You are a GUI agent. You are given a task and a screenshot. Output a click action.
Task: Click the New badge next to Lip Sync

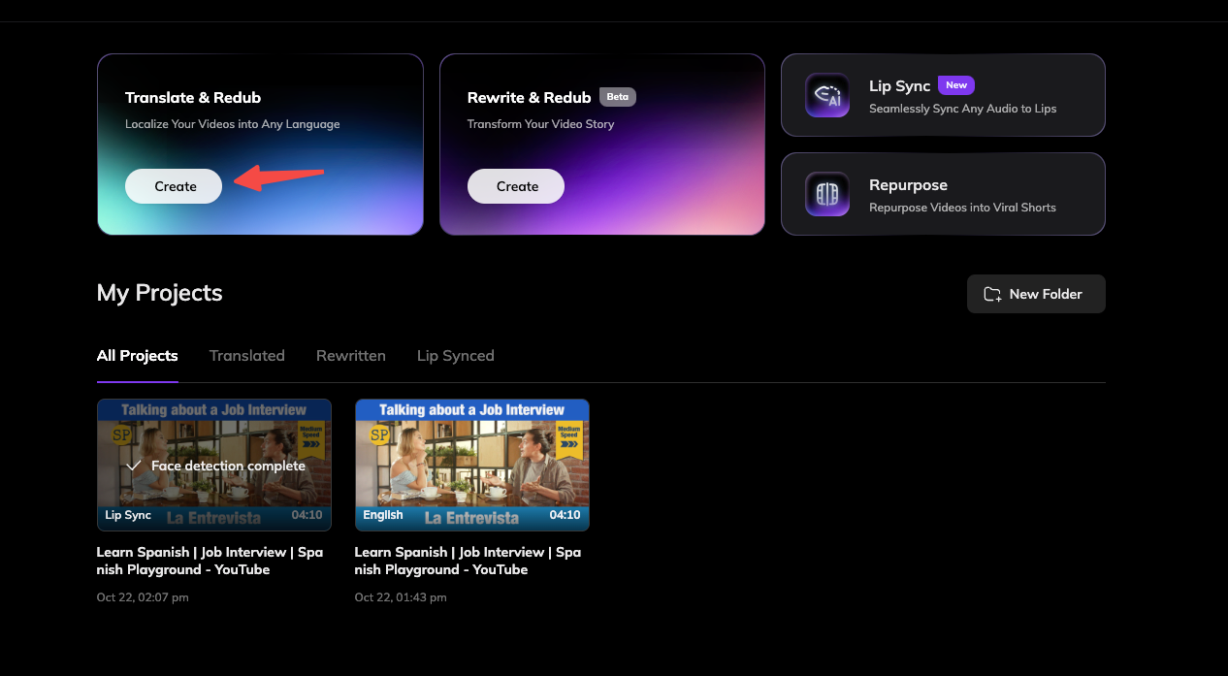pyautogui.click(x=956, y=85)
